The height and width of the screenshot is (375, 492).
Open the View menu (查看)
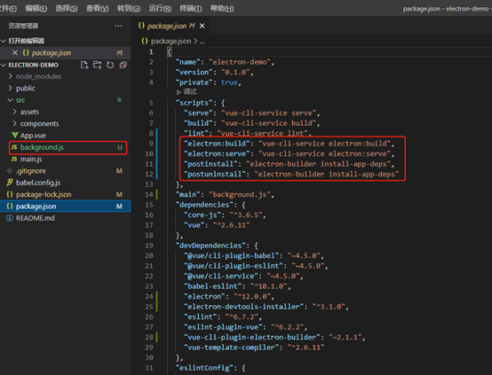98,9
